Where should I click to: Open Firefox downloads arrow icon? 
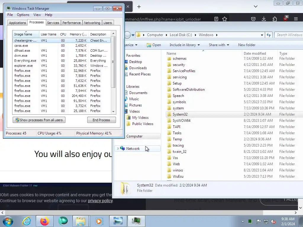[264, 19]
